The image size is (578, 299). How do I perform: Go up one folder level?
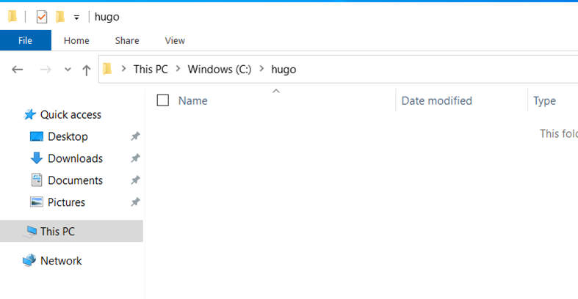[86, 70]
